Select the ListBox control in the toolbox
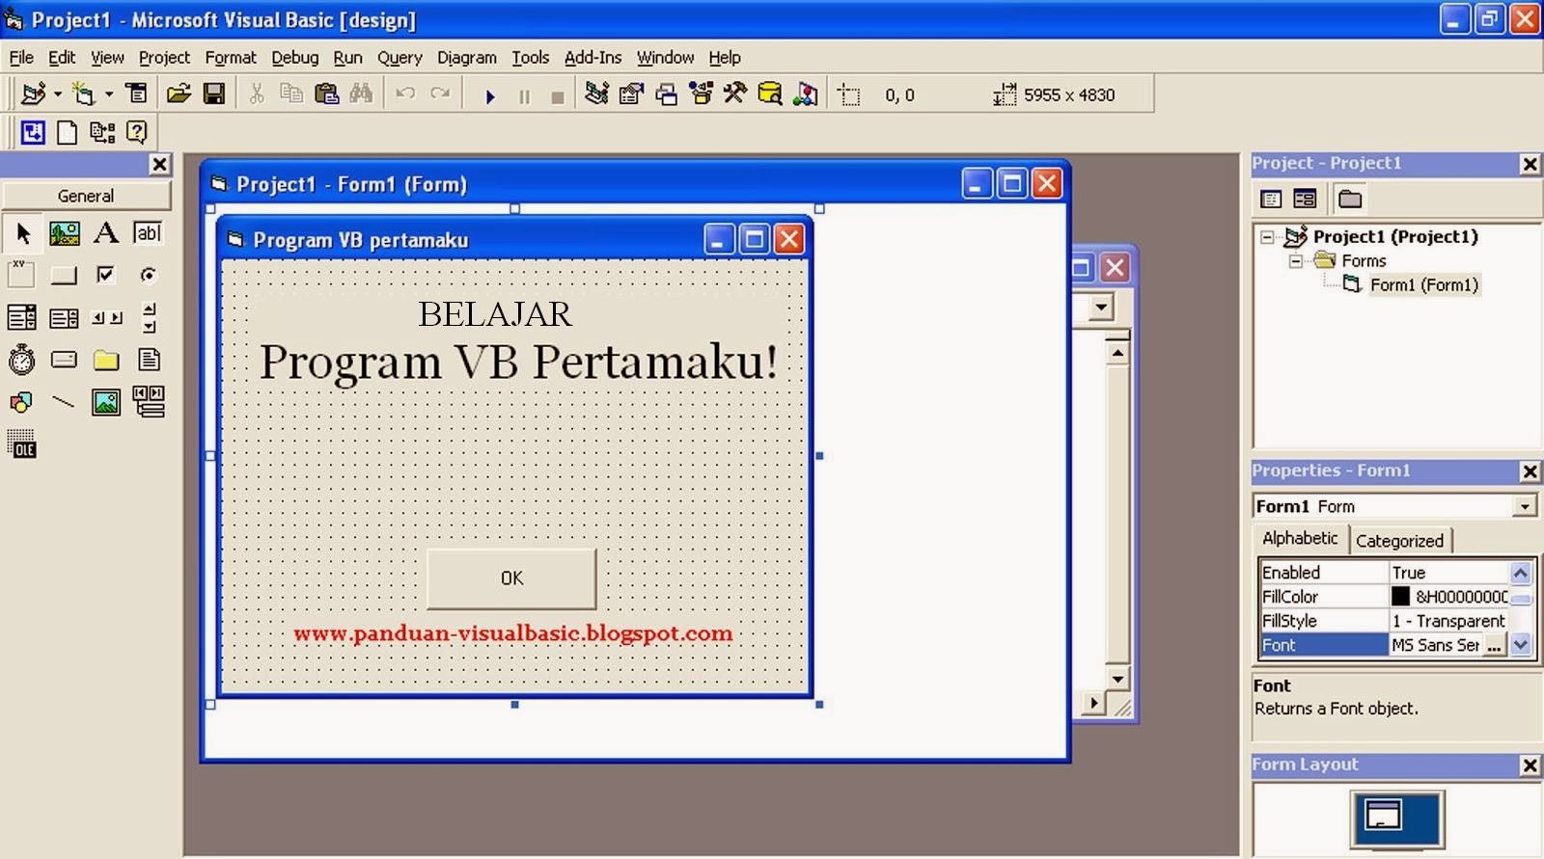 click(65, 317)
